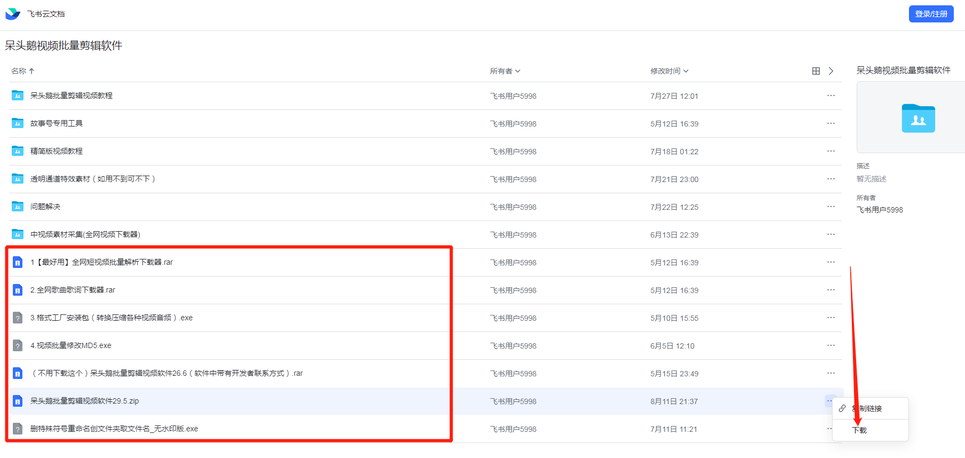Open the 呆头鹅批量剪辑视频教程 folder name
Image resolution: width=965 pixels, height=458 pixels.
pyautogui.click(x=72, y=96)
